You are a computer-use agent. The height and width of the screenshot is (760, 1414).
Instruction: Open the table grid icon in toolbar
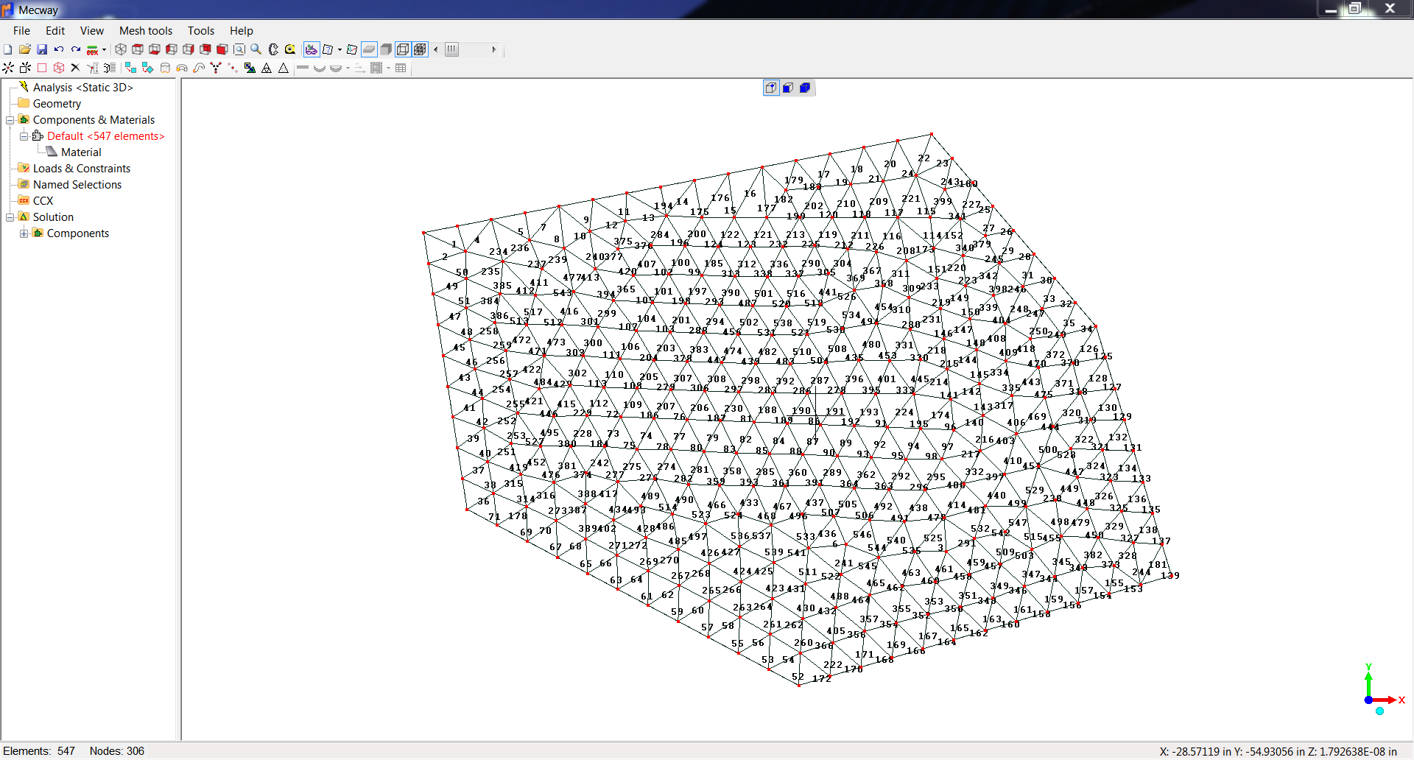[401, 68]
